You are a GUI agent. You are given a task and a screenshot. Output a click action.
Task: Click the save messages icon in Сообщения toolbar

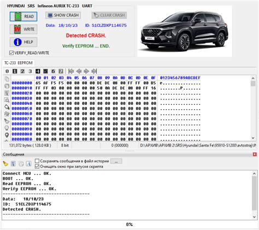pos(13,164)
